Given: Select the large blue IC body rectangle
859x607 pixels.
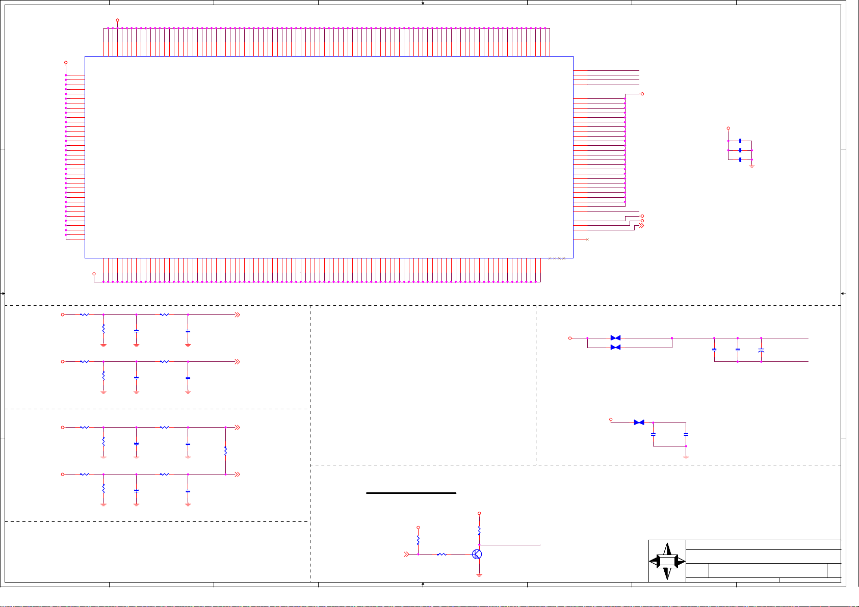Looking at the screenshot, I should click(x=329, y=157).
